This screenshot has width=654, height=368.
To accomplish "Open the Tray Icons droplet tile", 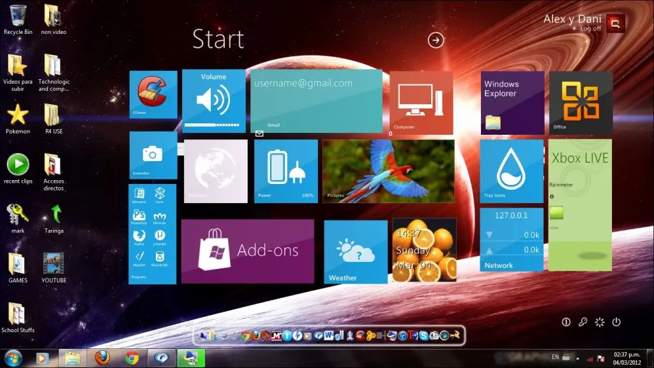I will point(512,171).
